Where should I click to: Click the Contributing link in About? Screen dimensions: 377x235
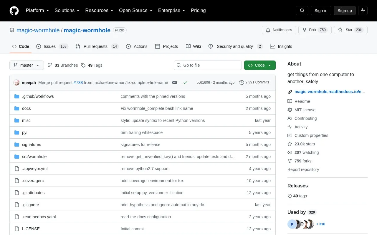306,118
